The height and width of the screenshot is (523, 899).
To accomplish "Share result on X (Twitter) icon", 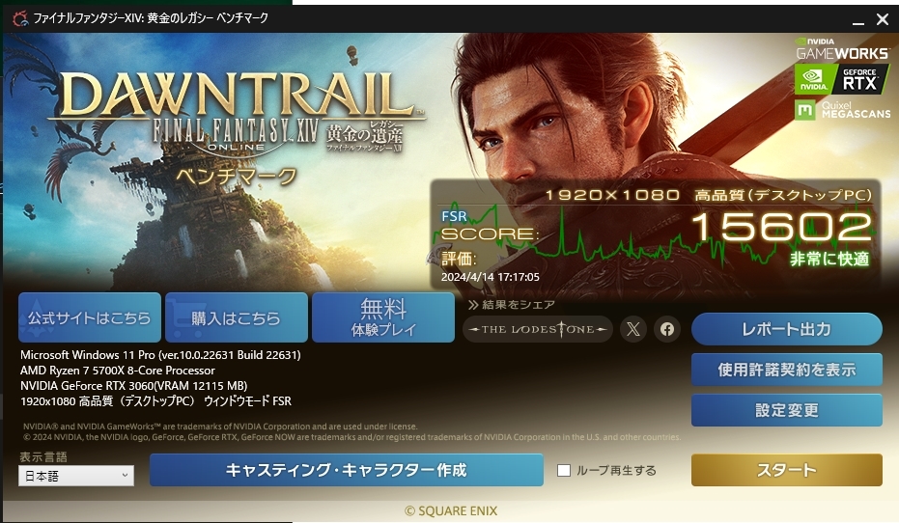I will coord(633,329).
